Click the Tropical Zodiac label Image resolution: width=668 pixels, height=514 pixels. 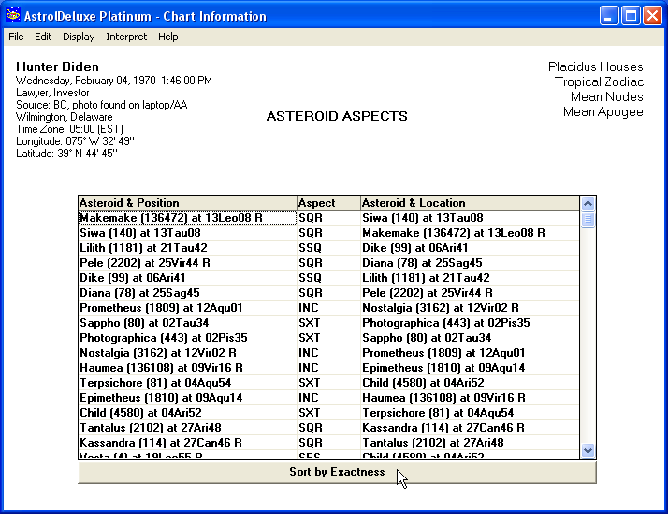pyautogui.click(x=599, y=81)
